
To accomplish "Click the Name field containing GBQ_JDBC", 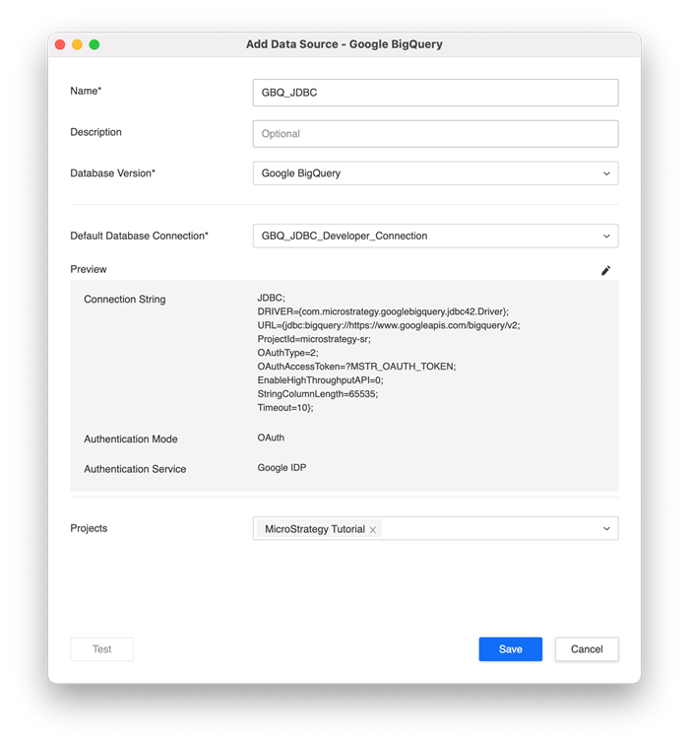I will click(x=435, y=93).
